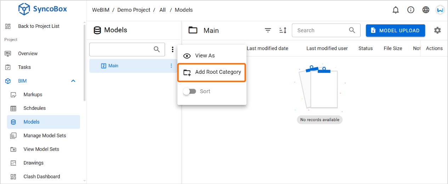This screenshot has width=448, height=184.
Task: Click the Last modified user column header
Action: (x=327, y=48)
